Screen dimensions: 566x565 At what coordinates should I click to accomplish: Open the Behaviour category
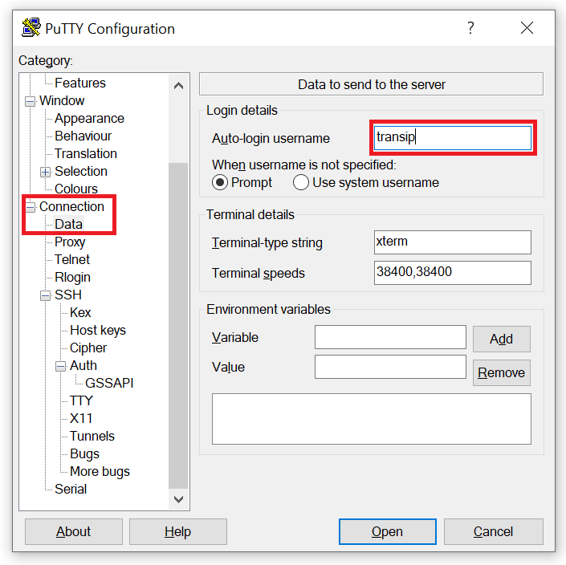[x=83, y=136]
